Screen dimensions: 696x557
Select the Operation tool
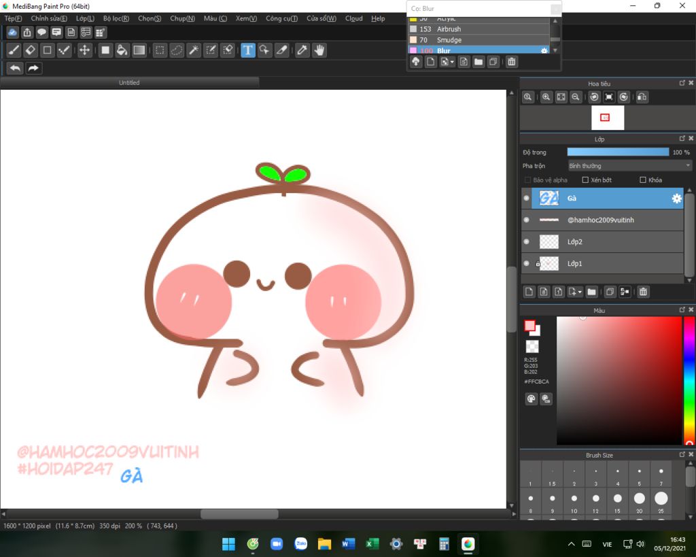(x=265, y=50)
